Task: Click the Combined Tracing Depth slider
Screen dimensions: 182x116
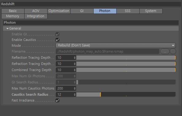Action: [126, 70]
